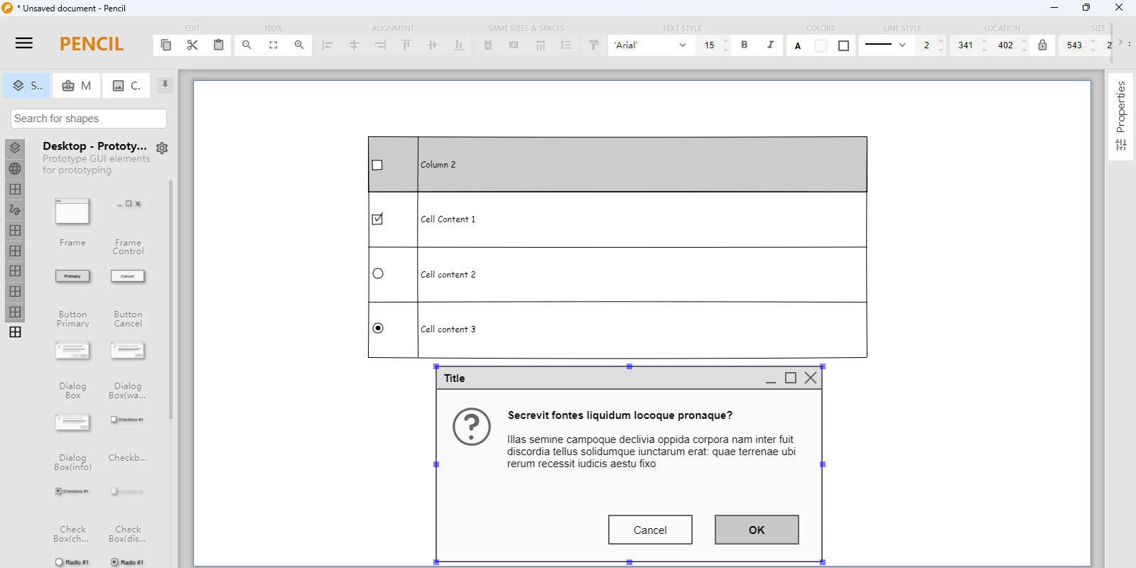Click the Copy icon in Edit group

point(166,45)
